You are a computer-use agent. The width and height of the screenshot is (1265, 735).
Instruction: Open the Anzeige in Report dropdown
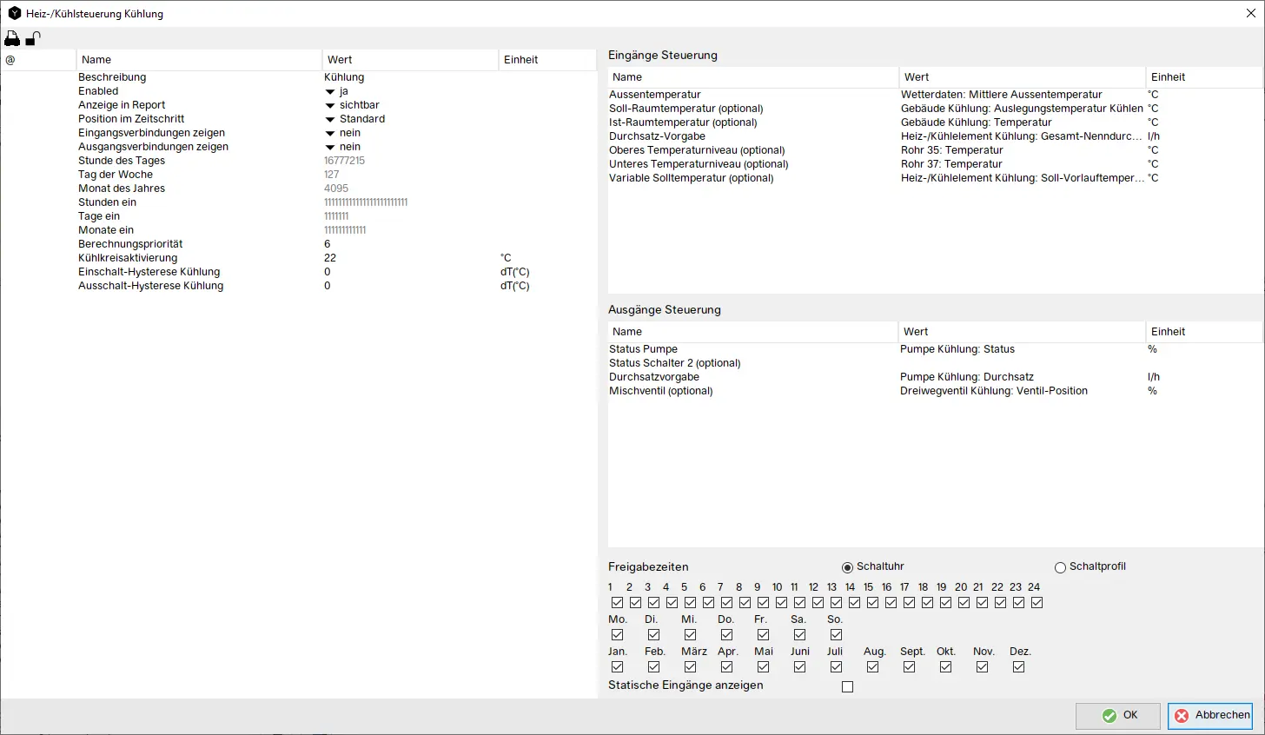coord(330,105)
